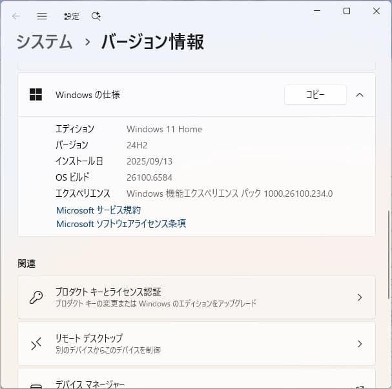The width and height of the screenshot is (392, 389).
Task: Copy Windows specifications with コピー button
Action: [315, 95]
